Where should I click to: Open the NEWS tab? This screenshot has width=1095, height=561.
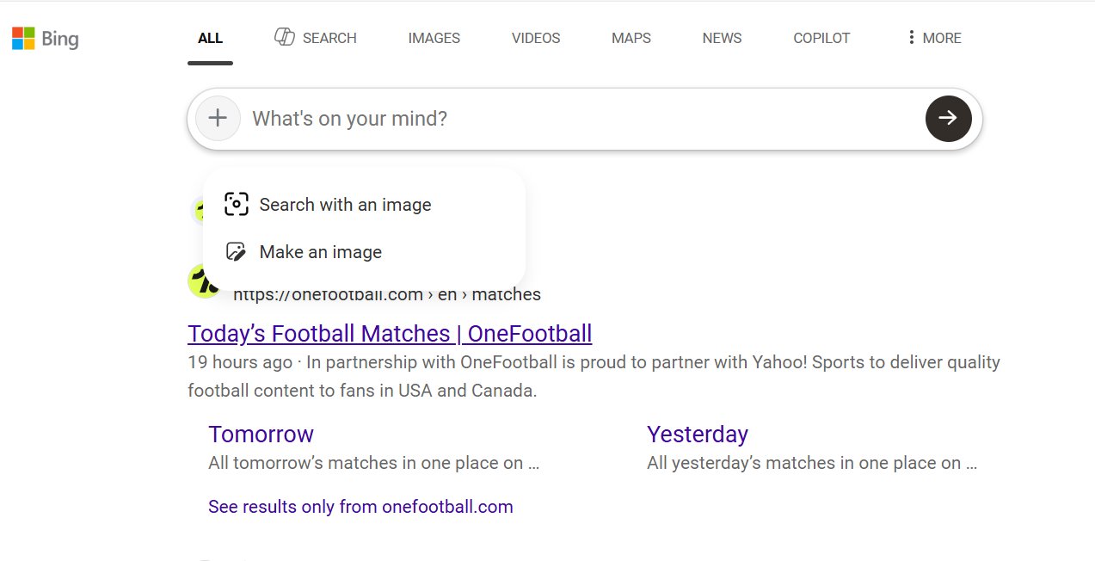point(721,38)
